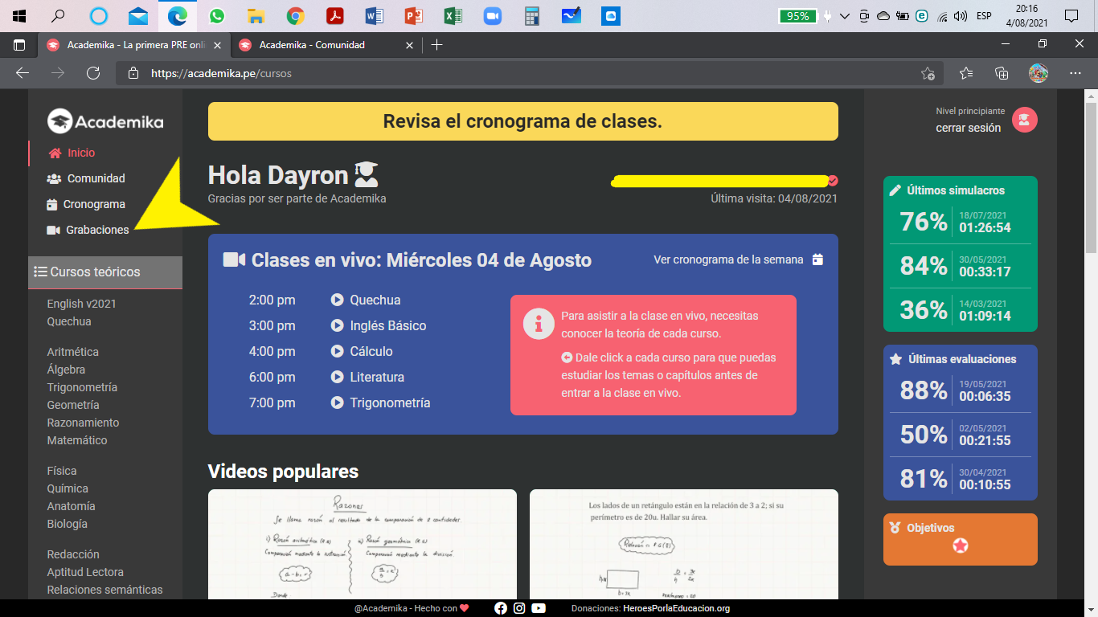Open the 76% simulacro result
Image resolution: width=1098 pixels, height=617 pixels.
961,222
